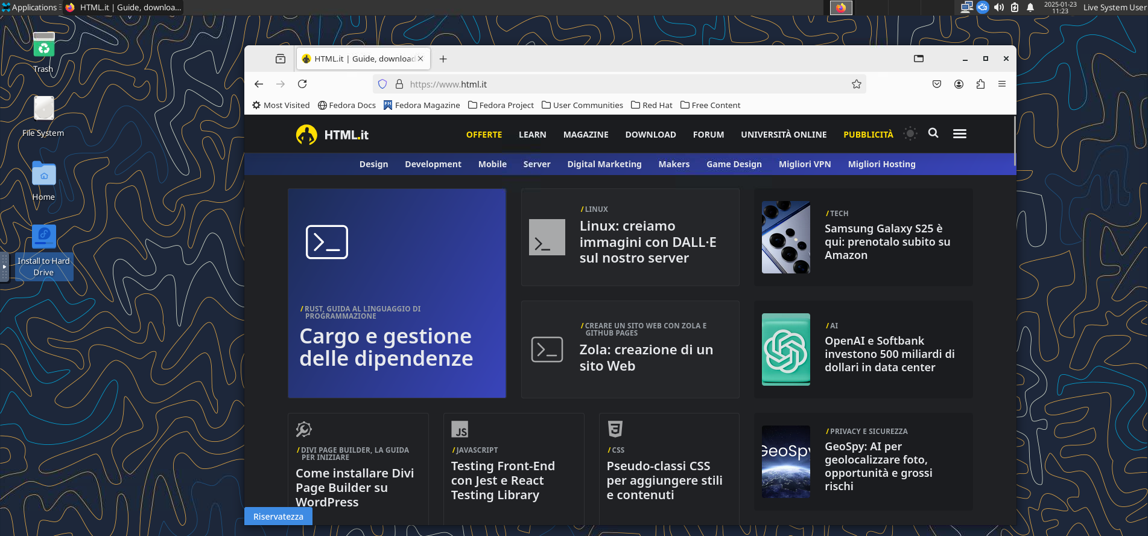The height and width of the screenshot is (536, 1148).
Task: Open the Firefox account profile icon
Action: click(x=959, y=84)
